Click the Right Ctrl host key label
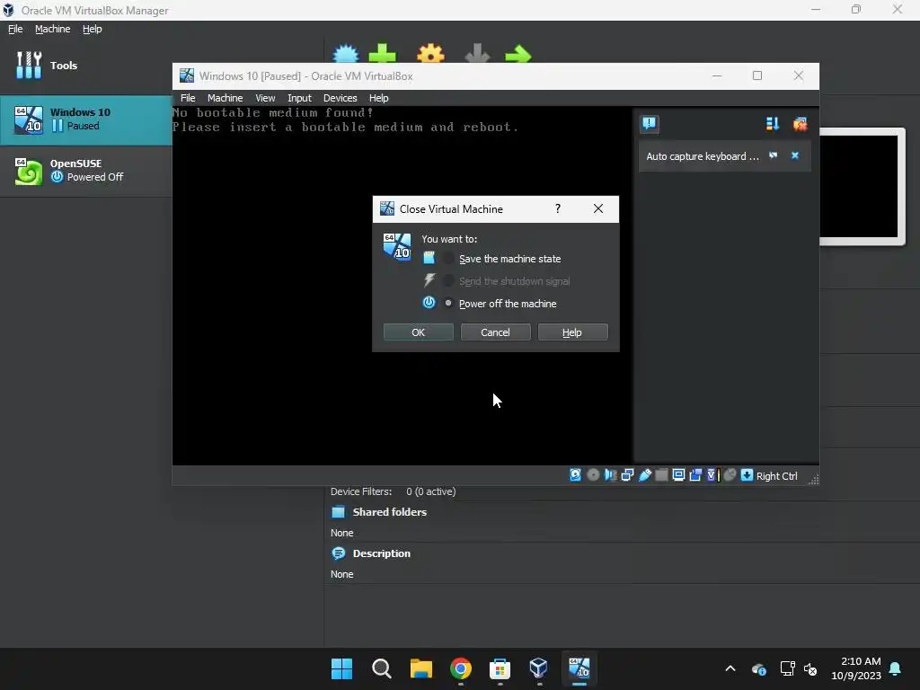Screen dimensions: 920x690 [776, 476]
